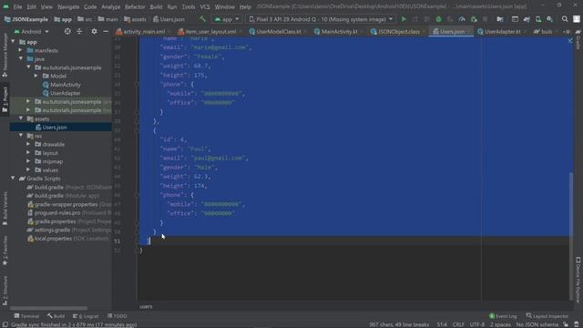Viewport: 583px width, 328px height.
Task: Click the UTF-8 encoding indicator
Action: click(476, 324)
